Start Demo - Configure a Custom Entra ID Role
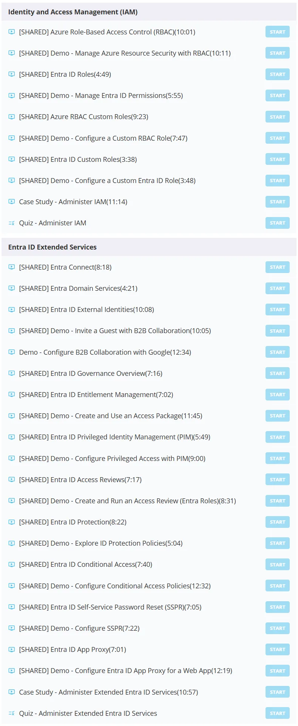This screenshot has width=298, height=726. [278, 180]
